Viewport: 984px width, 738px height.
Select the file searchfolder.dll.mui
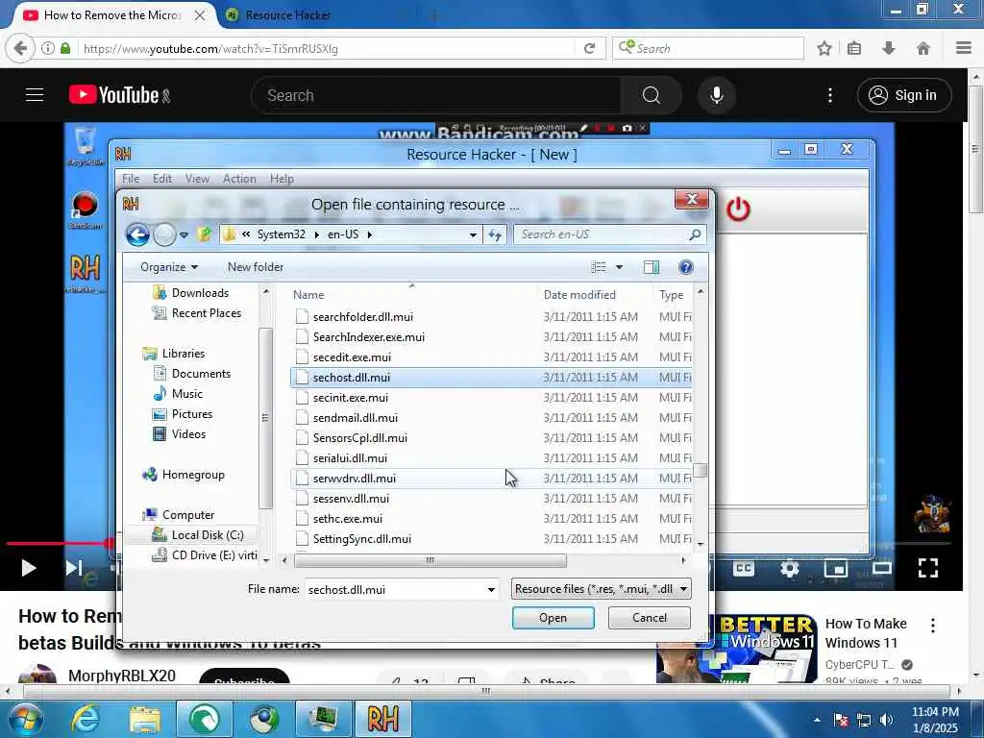362,317
